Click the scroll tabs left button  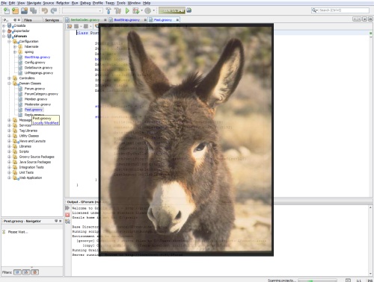pos(355,19)
